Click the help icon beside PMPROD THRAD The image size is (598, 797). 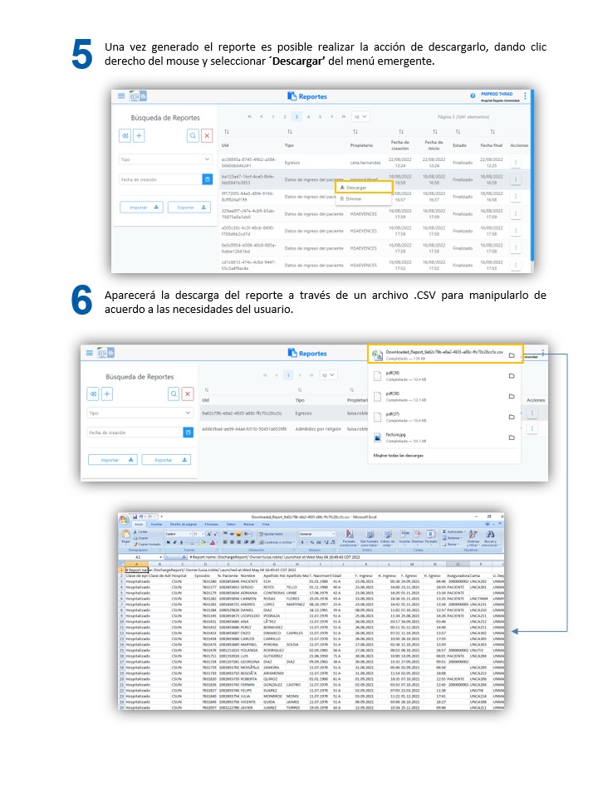[472, 96]
